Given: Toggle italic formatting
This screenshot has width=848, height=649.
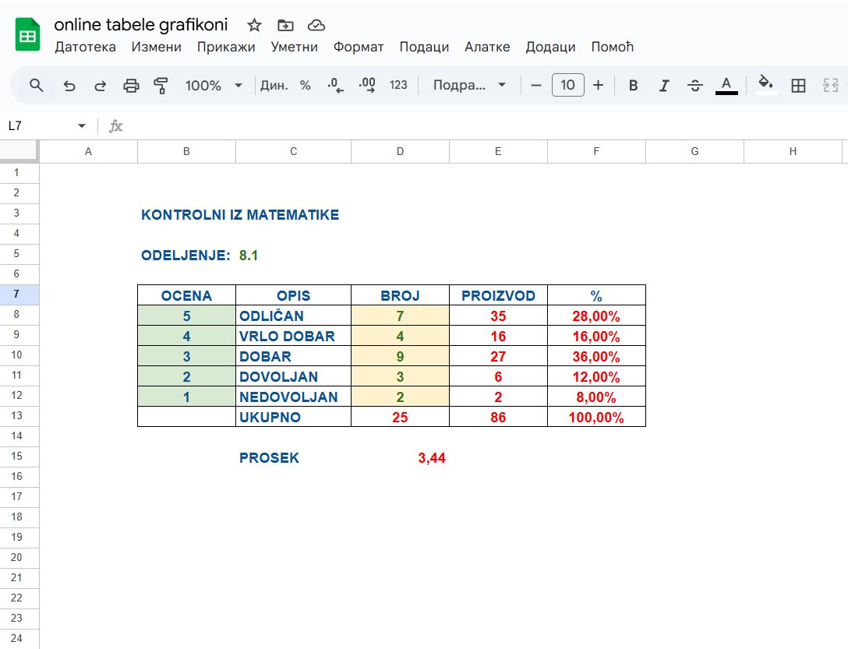Looking at the screenshot, I should point(664,85).
